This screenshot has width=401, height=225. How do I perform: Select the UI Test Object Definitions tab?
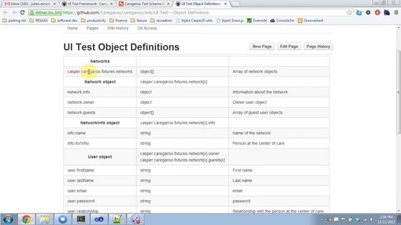(x=200, y=4)
